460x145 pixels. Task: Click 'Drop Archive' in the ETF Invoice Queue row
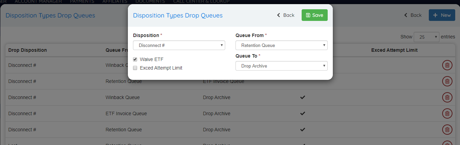217,113
